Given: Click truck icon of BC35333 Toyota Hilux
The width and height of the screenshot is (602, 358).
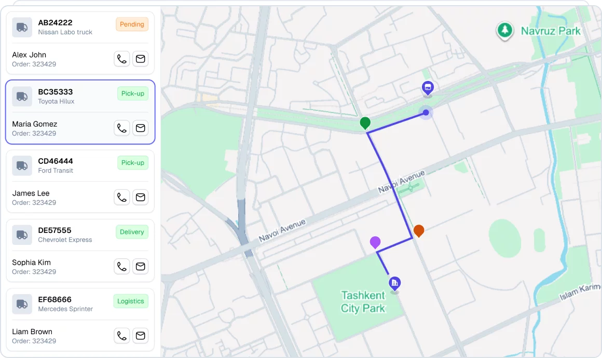Looking at the screenshot, I should pyautogui.click(x=22, y=97).
